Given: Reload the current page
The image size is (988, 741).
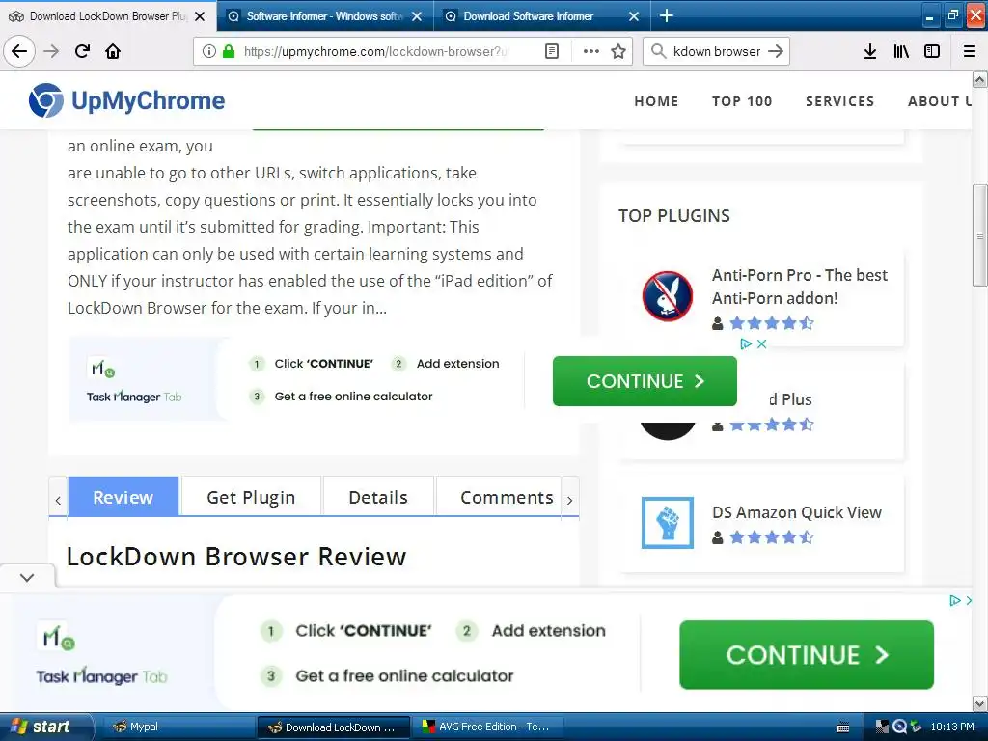Looking at the screenshot, I should coord(82,51).
